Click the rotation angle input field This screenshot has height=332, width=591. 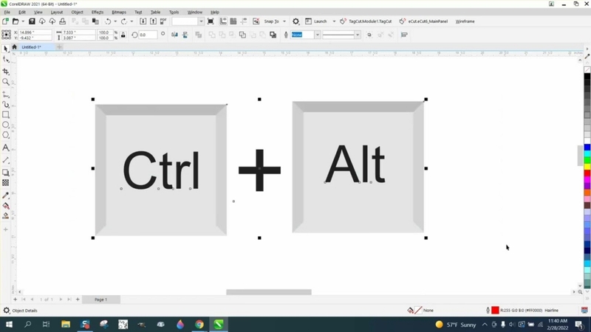point(148,35)
